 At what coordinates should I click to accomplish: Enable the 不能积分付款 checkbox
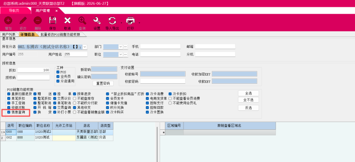pos(75,103)
